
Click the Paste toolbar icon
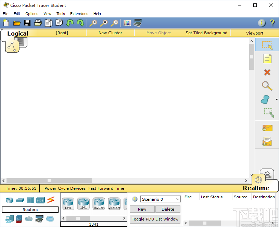click(x=59, y=23)
